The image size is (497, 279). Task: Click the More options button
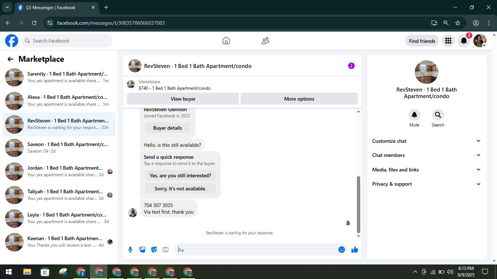[299, 99]
